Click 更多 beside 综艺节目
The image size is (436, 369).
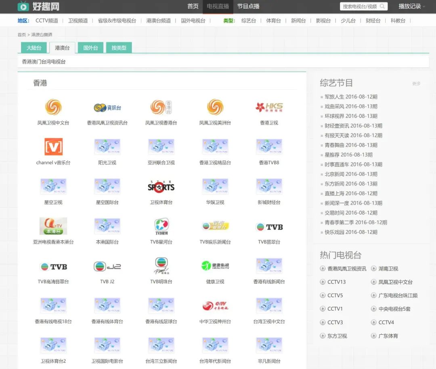coord(416,83)
